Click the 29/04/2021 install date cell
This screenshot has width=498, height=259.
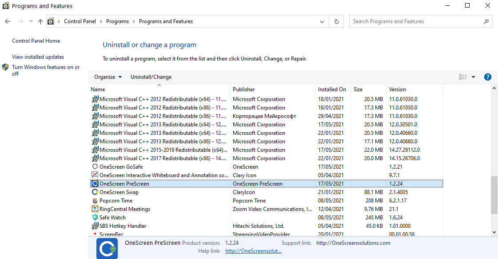[x=331, y=116]
